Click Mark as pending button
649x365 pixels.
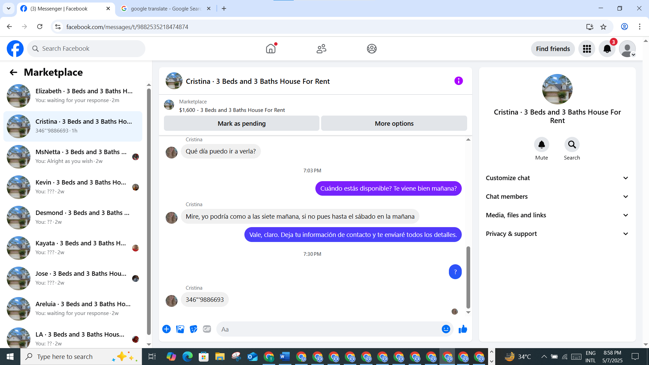(x=241, y=124)
